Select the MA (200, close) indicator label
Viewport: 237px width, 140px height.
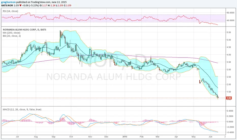click(11, 33)
